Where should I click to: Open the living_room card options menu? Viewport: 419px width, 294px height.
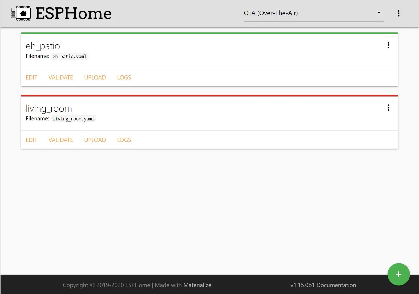pos(388,108)
